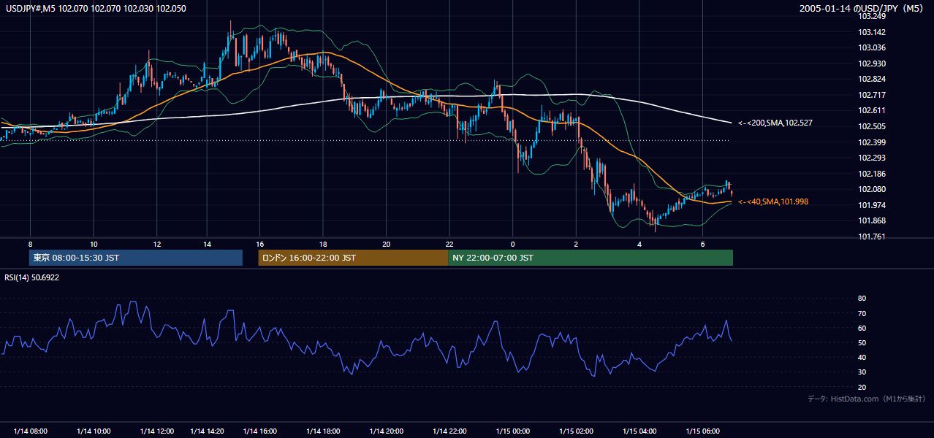The image size is (934, 438).
Task: Click the 1/15 00:00 time label
Action: tap(513, 431)
